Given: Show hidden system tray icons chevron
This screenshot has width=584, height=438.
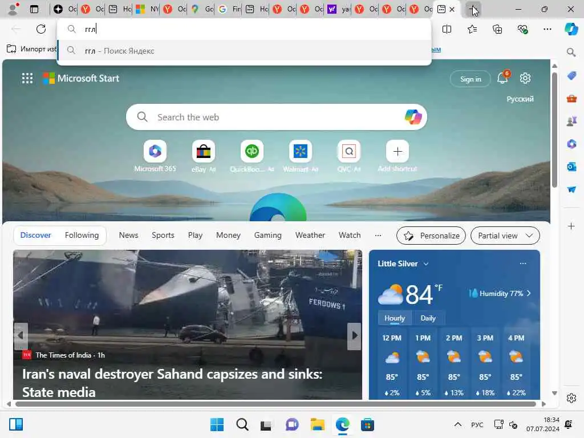Looking at the screenshot, I should (x=458, y=424).
